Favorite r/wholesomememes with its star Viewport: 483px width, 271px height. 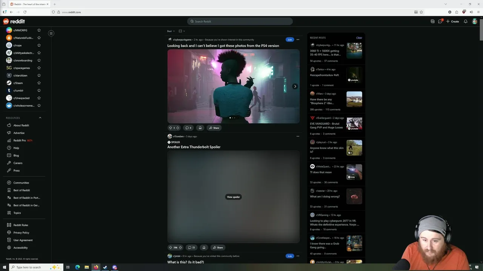point(39,105)
